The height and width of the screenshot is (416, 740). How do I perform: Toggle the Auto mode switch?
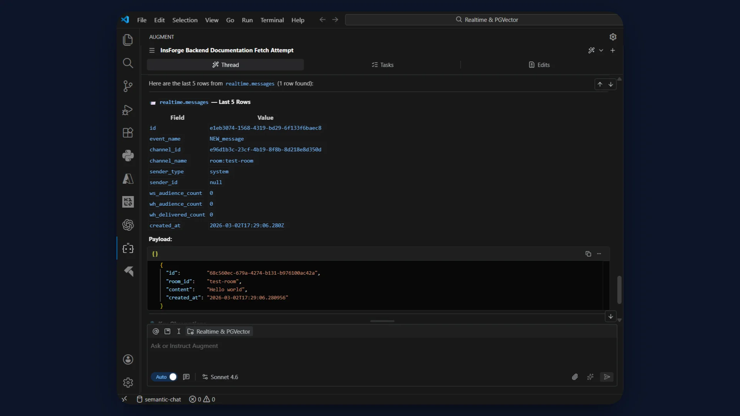[x=173, y=377]
